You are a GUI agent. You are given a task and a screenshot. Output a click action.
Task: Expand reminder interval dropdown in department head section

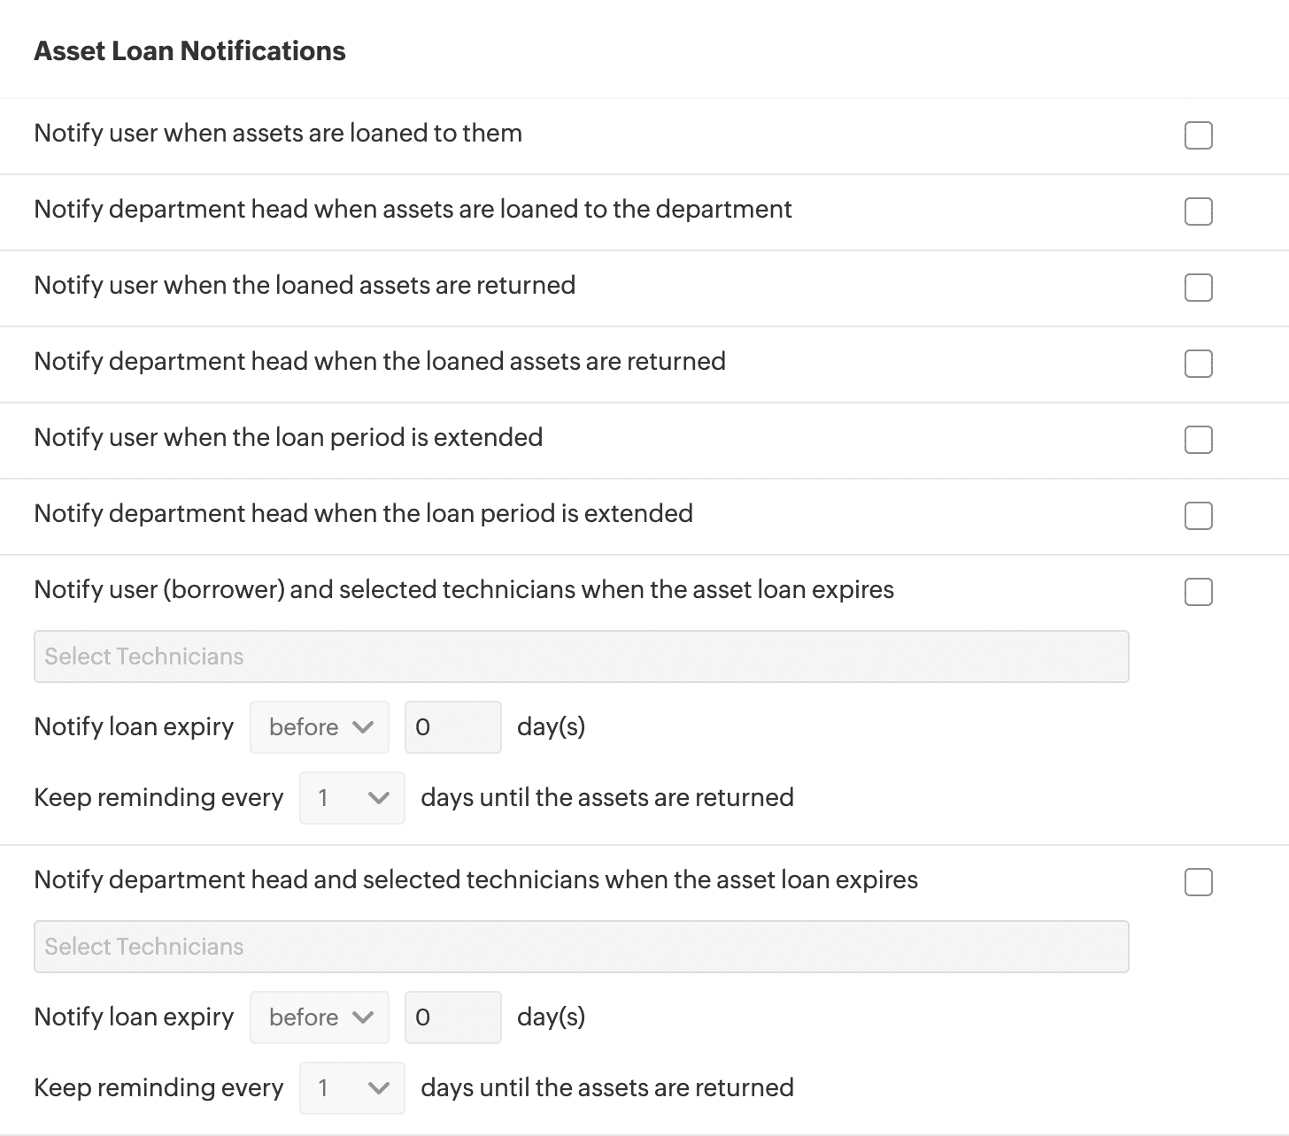pyautogui.click(x=352, y=1088)
